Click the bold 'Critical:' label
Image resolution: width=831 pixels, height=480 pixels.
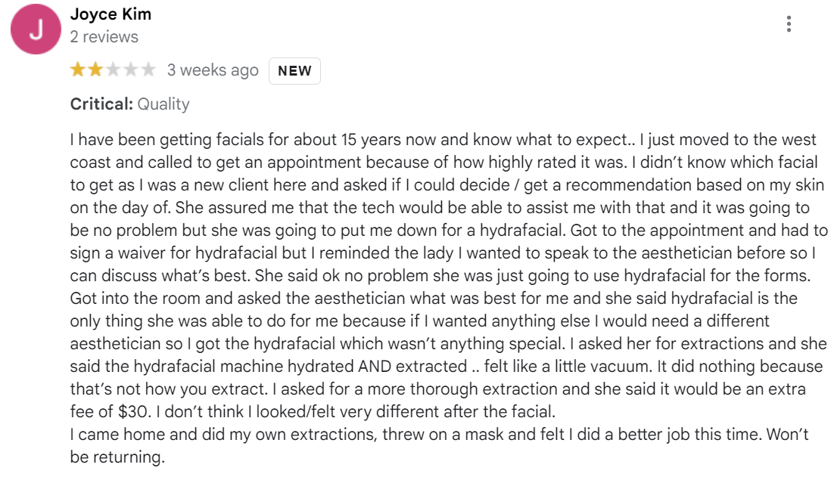(x=101, y=104)
